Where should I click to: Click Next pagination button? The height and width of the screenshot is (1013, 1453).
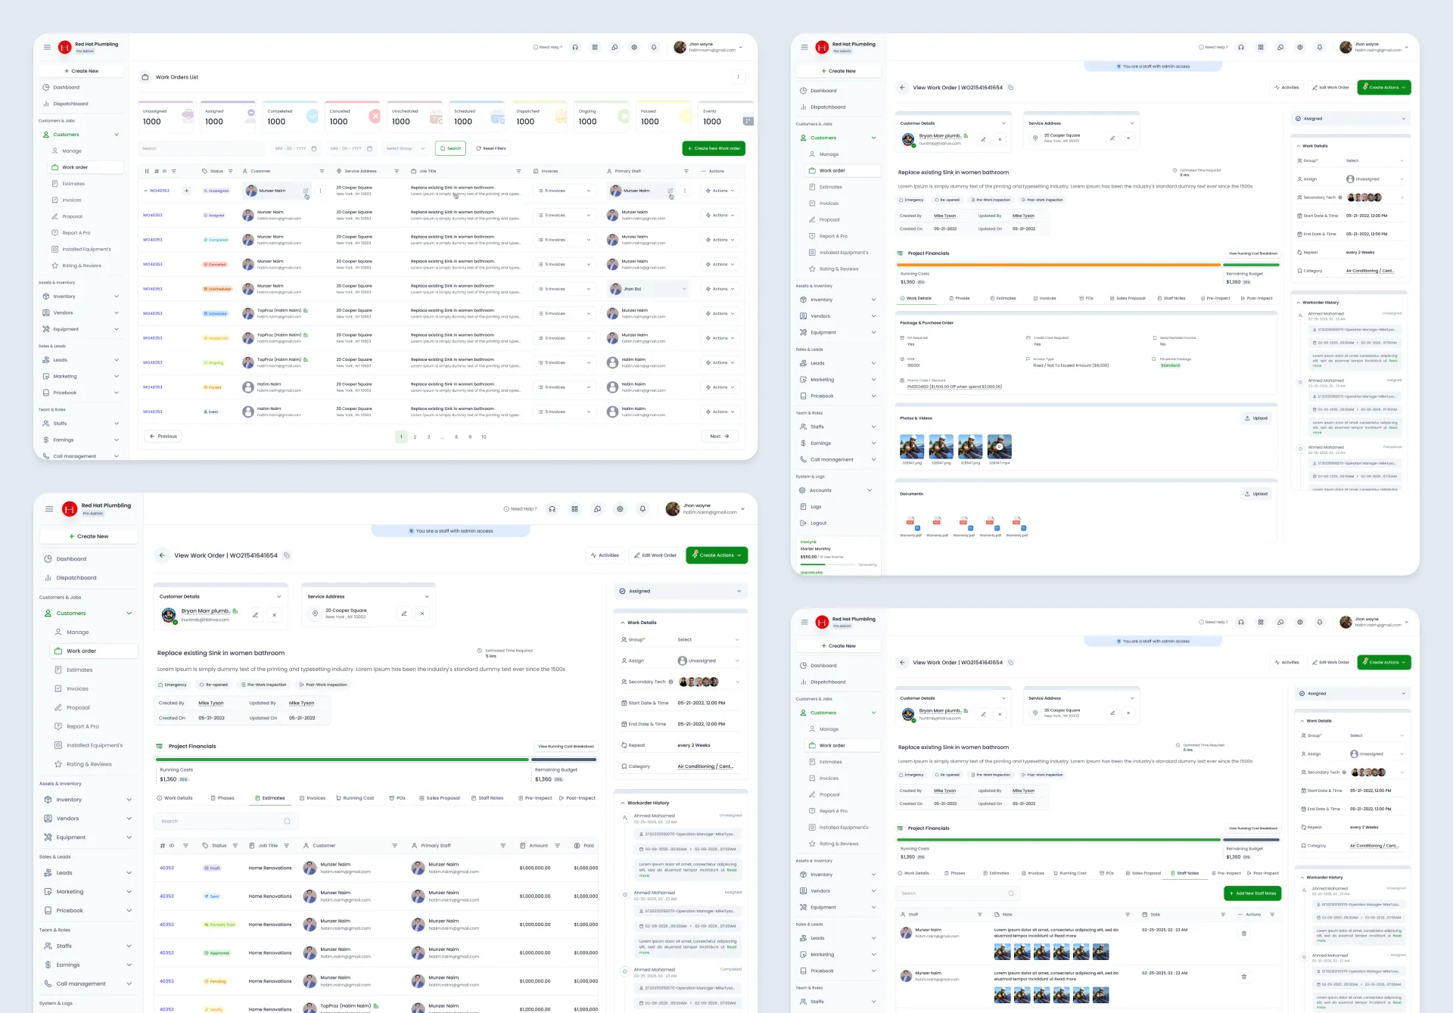tap(719, 437)
